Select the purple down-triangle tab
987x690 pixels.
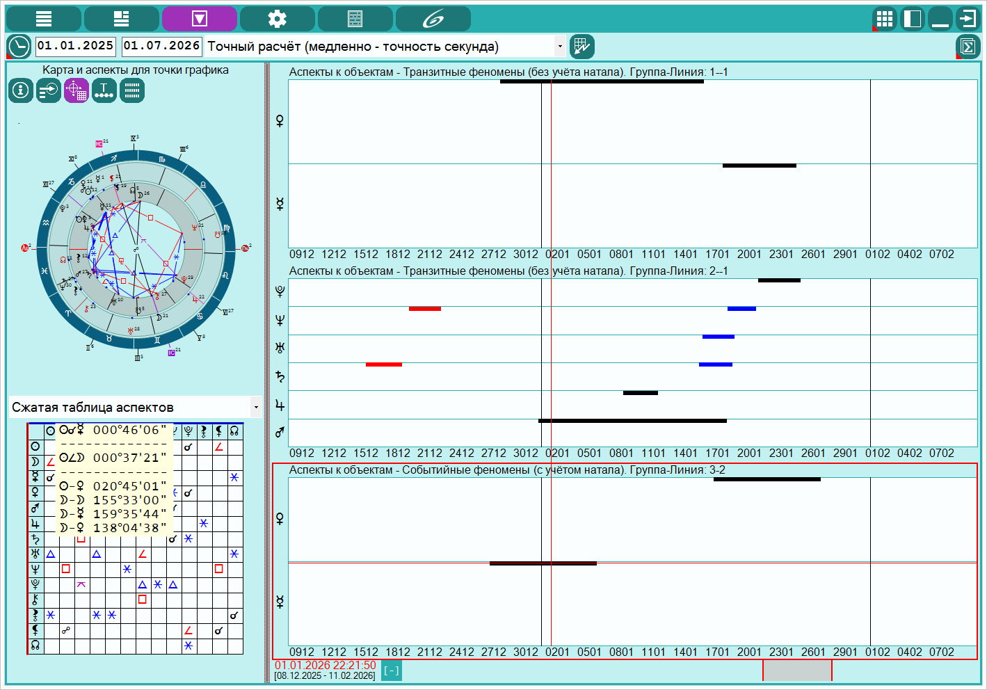(200, 19)
